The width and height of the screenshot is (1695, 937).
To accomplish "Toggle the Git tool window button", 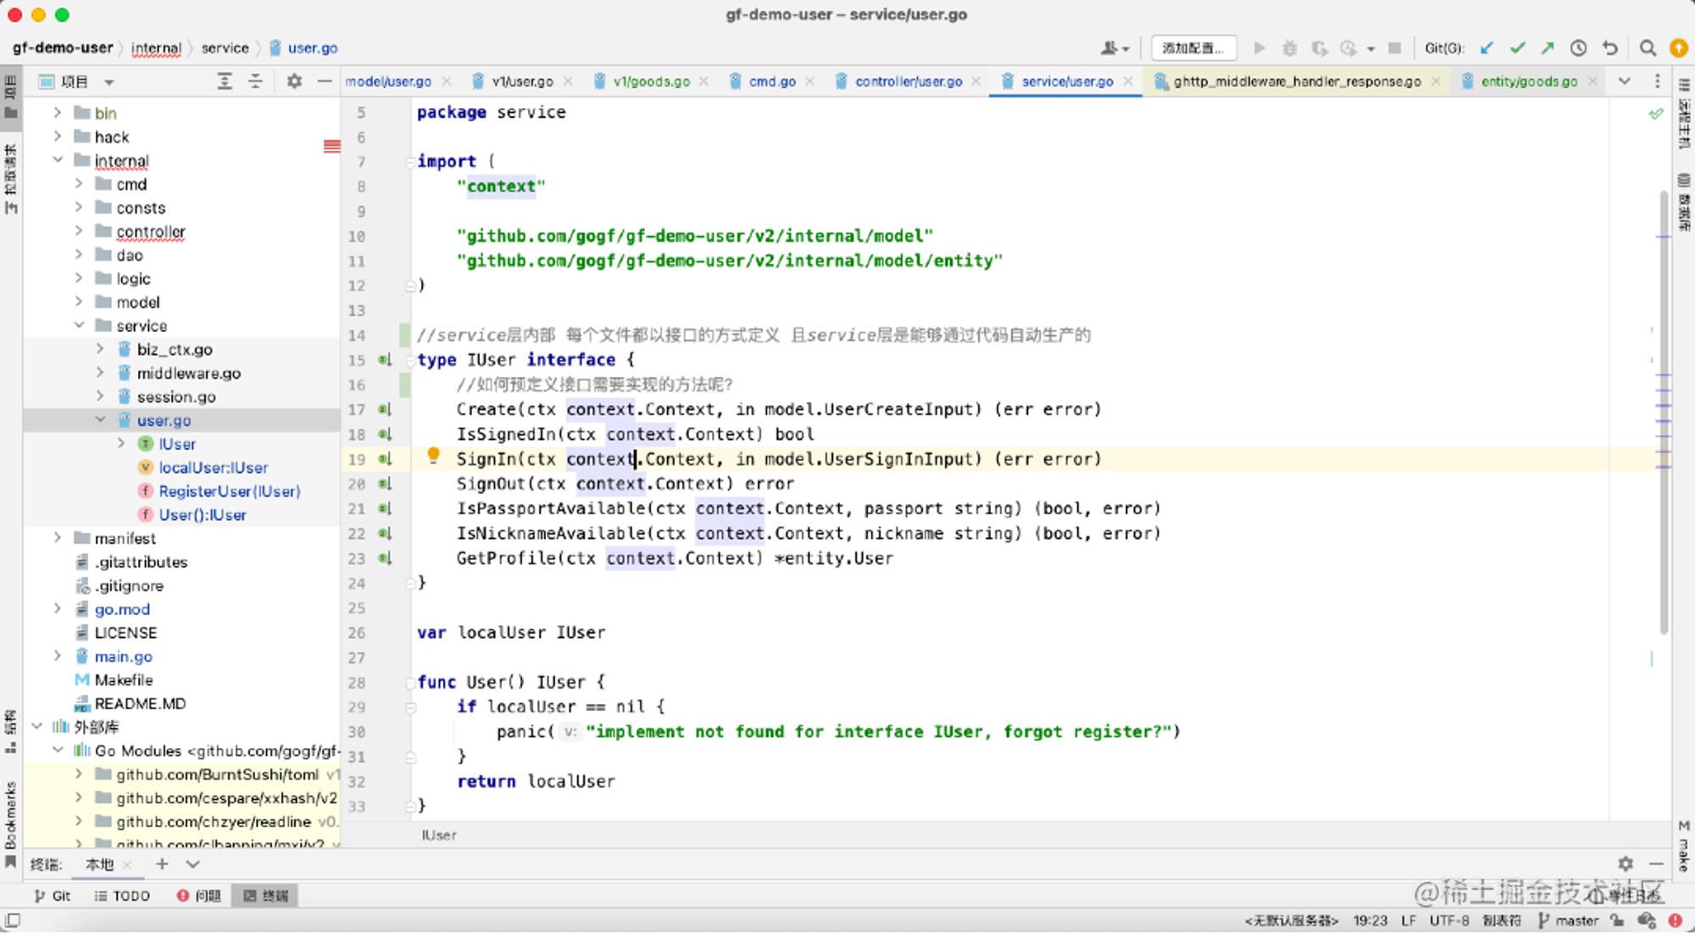I will click(53, 895).
